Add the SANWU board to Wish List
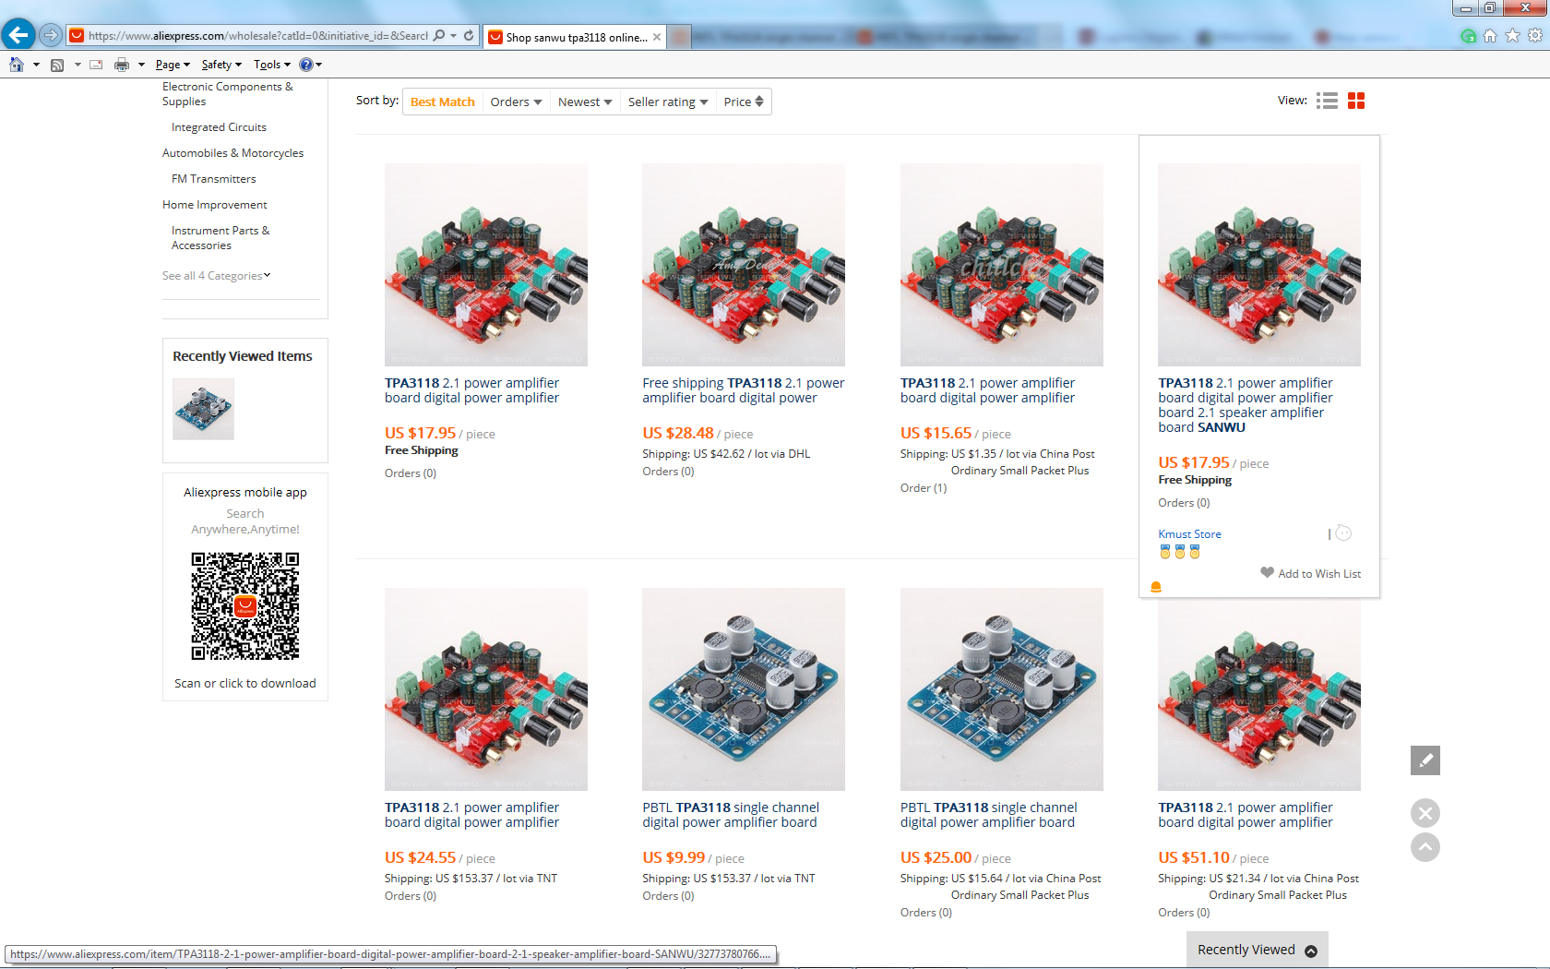 (x=1310, y=573)
